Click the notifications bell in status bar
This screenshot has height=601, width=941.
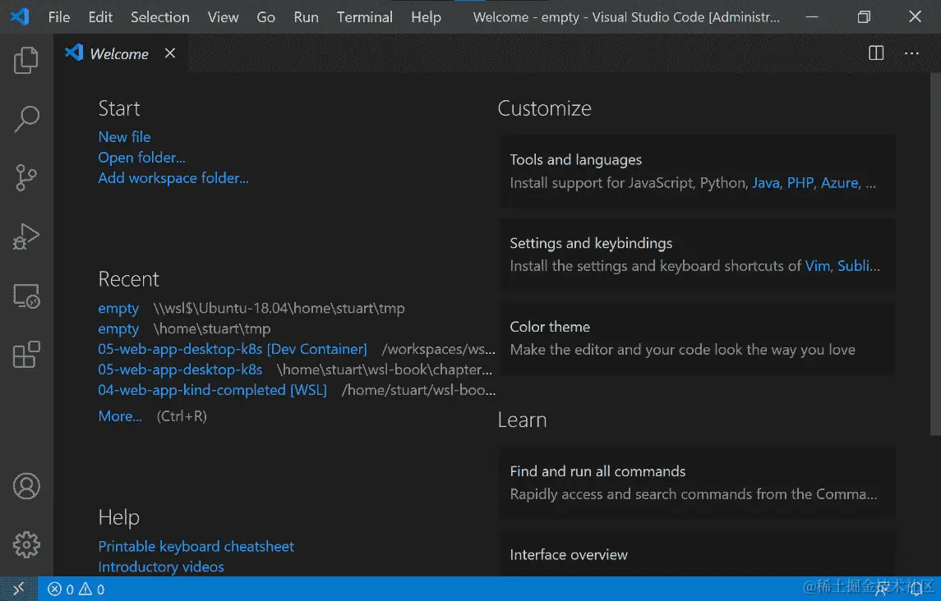coord(915,589)
